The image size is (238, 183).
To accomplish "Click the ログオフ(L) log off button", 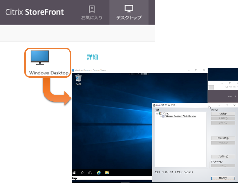I will click(x=223, y=123).
